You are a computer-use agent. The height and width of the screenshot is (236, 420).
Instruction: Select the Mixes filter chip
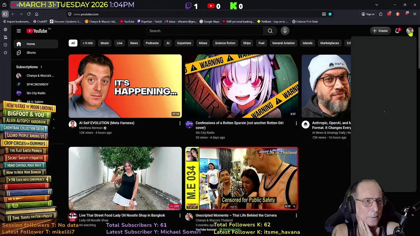(203, 43)
